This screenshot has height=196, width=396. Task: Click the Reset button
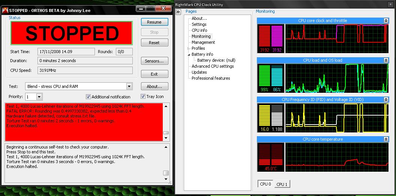[x=154, y=43]
